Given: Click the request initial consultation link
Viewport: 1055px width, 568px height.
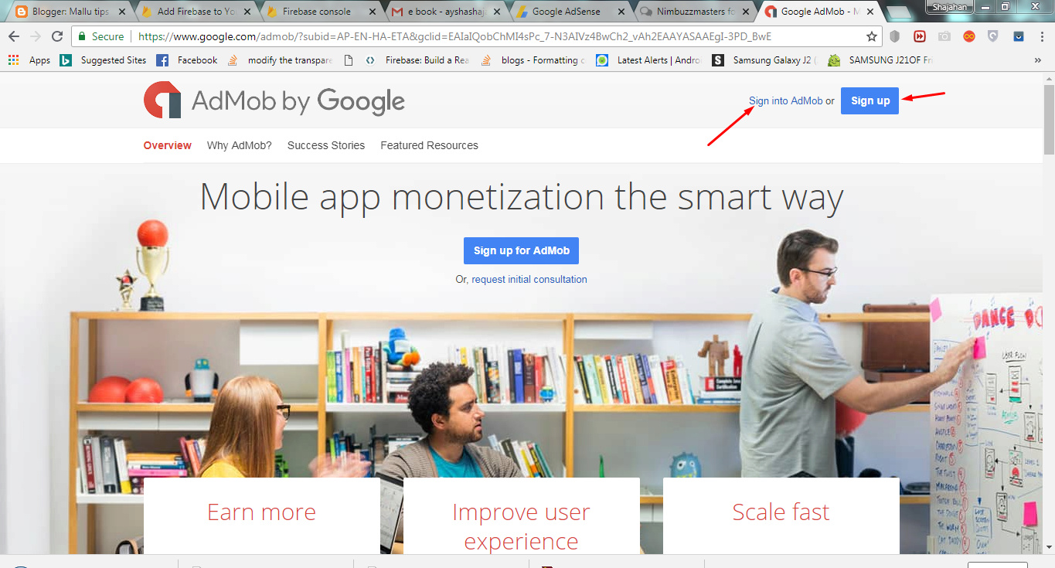Looking at the screenshot, I should pos(529,280).
